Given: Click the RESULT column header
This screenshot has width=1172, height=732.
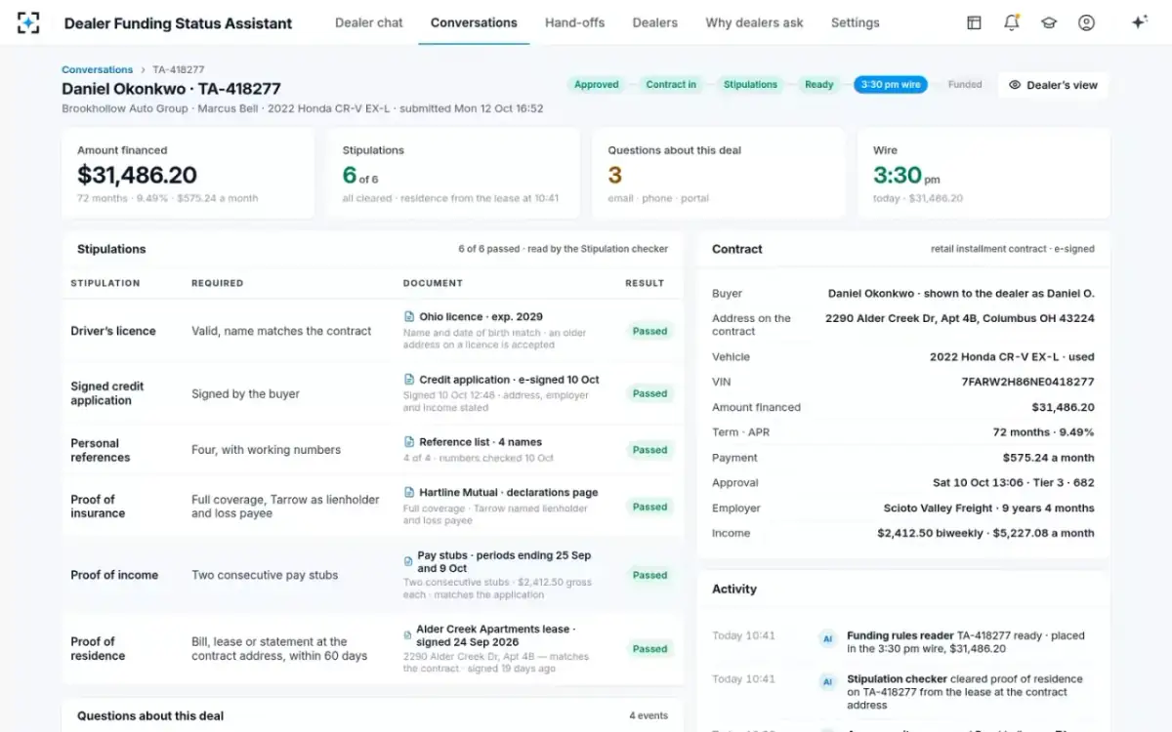Looking at the screenshot, I should (x=645, y=283).
